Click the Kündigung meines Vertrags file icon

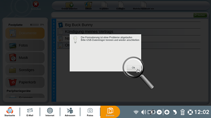click(x=61, y=32)
